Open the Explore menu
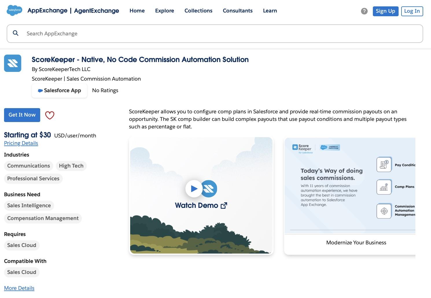The height and width of the screenshot is (298, 431). [x=165, y=11]
